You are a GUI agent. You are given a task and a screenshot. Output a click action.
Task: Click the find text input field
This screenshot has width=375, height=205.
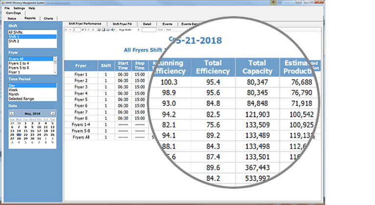(149, 29)
